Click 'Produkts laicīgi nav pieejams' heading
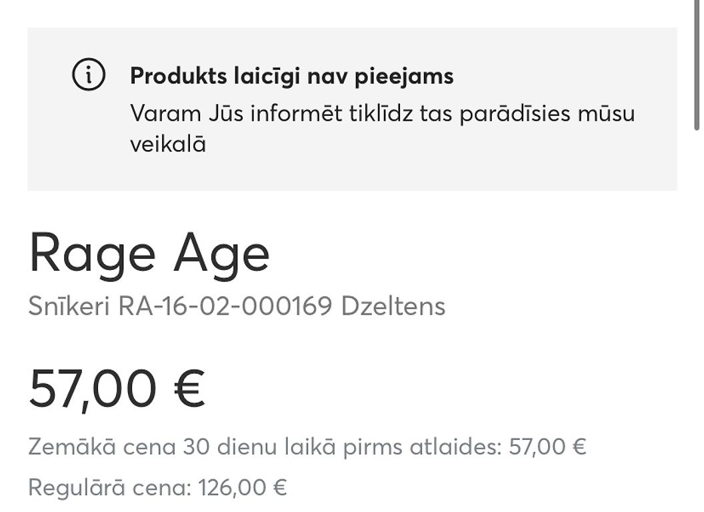Image resolution: width=704 pixels, height=512 pixels. [292, 76]
